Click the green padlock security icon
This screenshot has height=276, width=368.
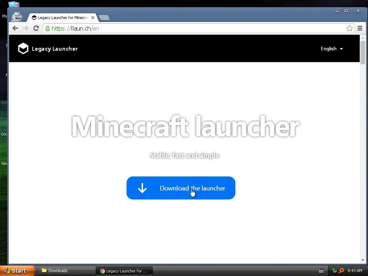click(47, 28)
